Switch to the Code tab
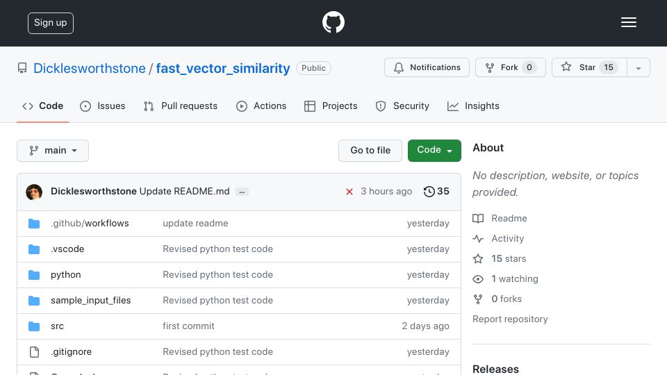The height and width of the screenshot is (375, 667). 43,106
